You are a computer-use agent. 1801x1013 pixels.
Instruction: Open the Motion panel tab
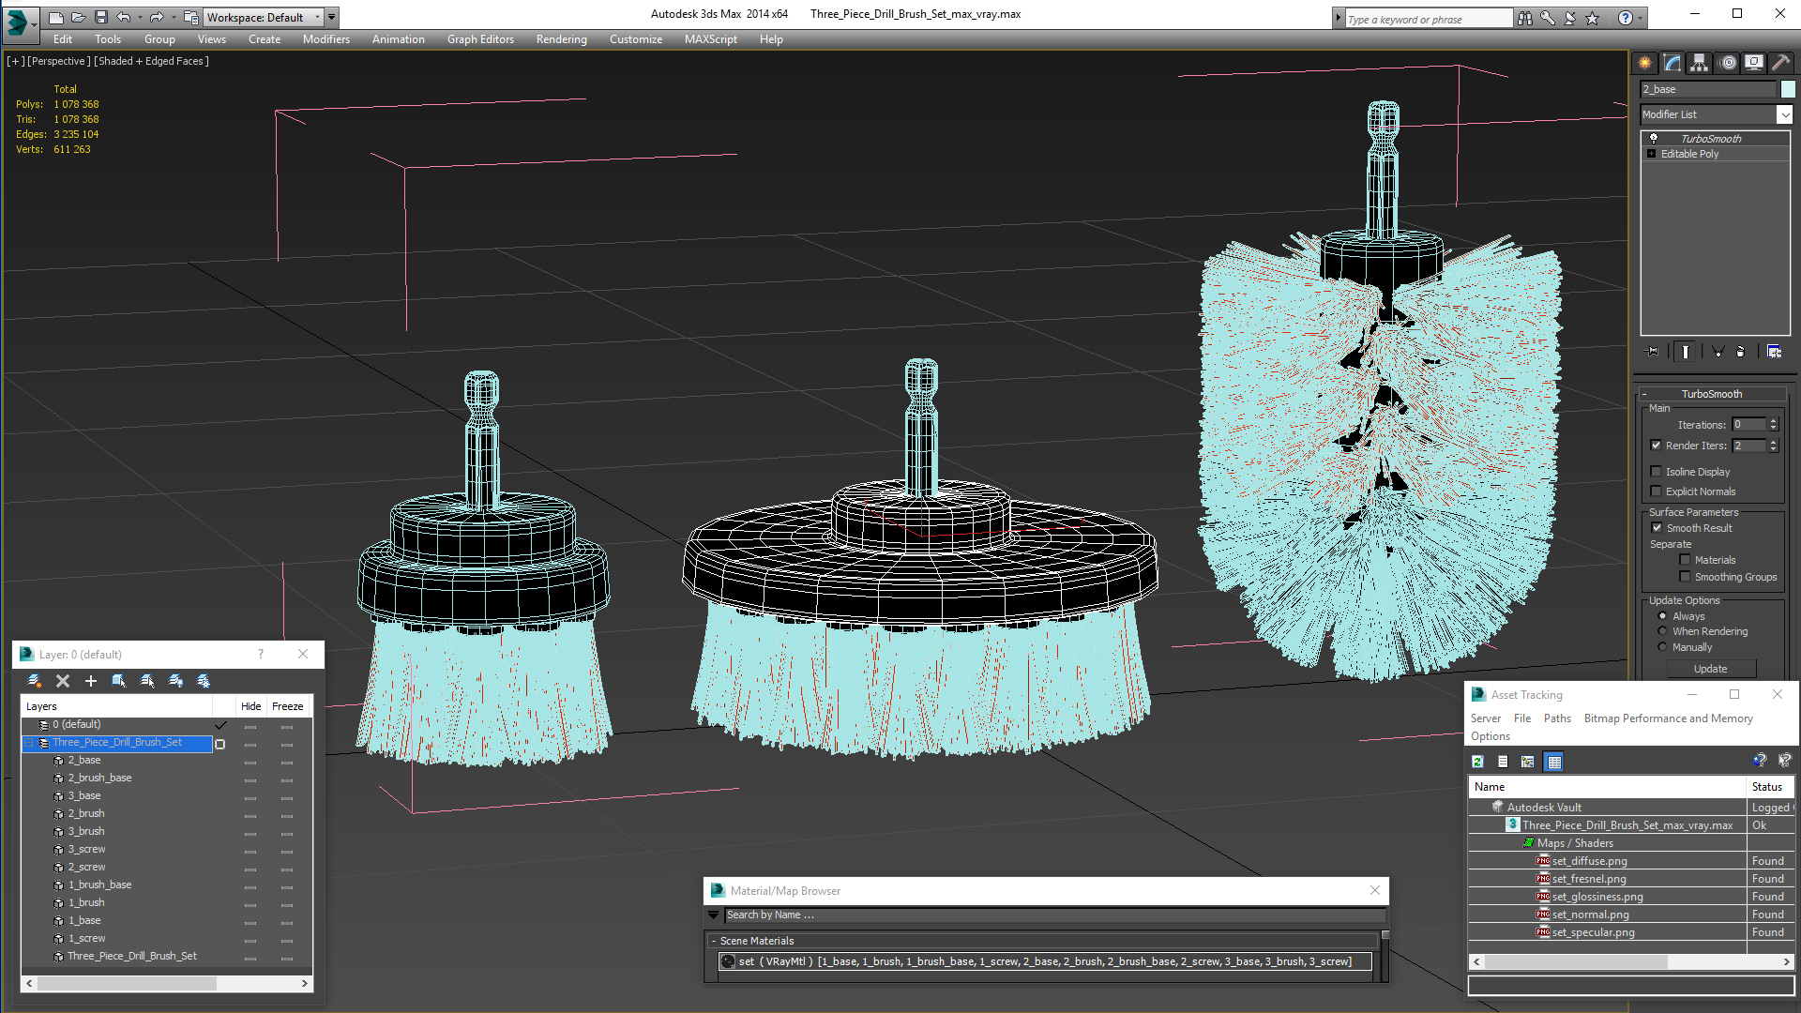1727,63
